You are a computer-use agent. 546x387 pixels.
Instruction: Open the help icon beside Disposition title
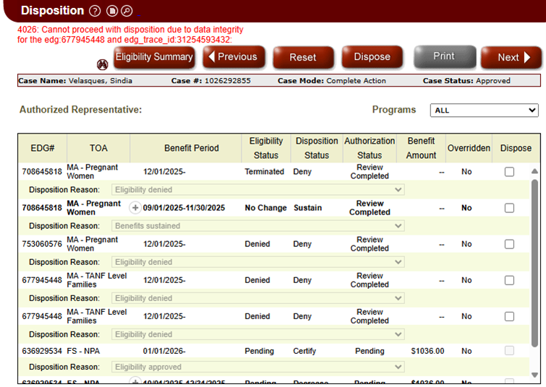(x=95, y=11)
